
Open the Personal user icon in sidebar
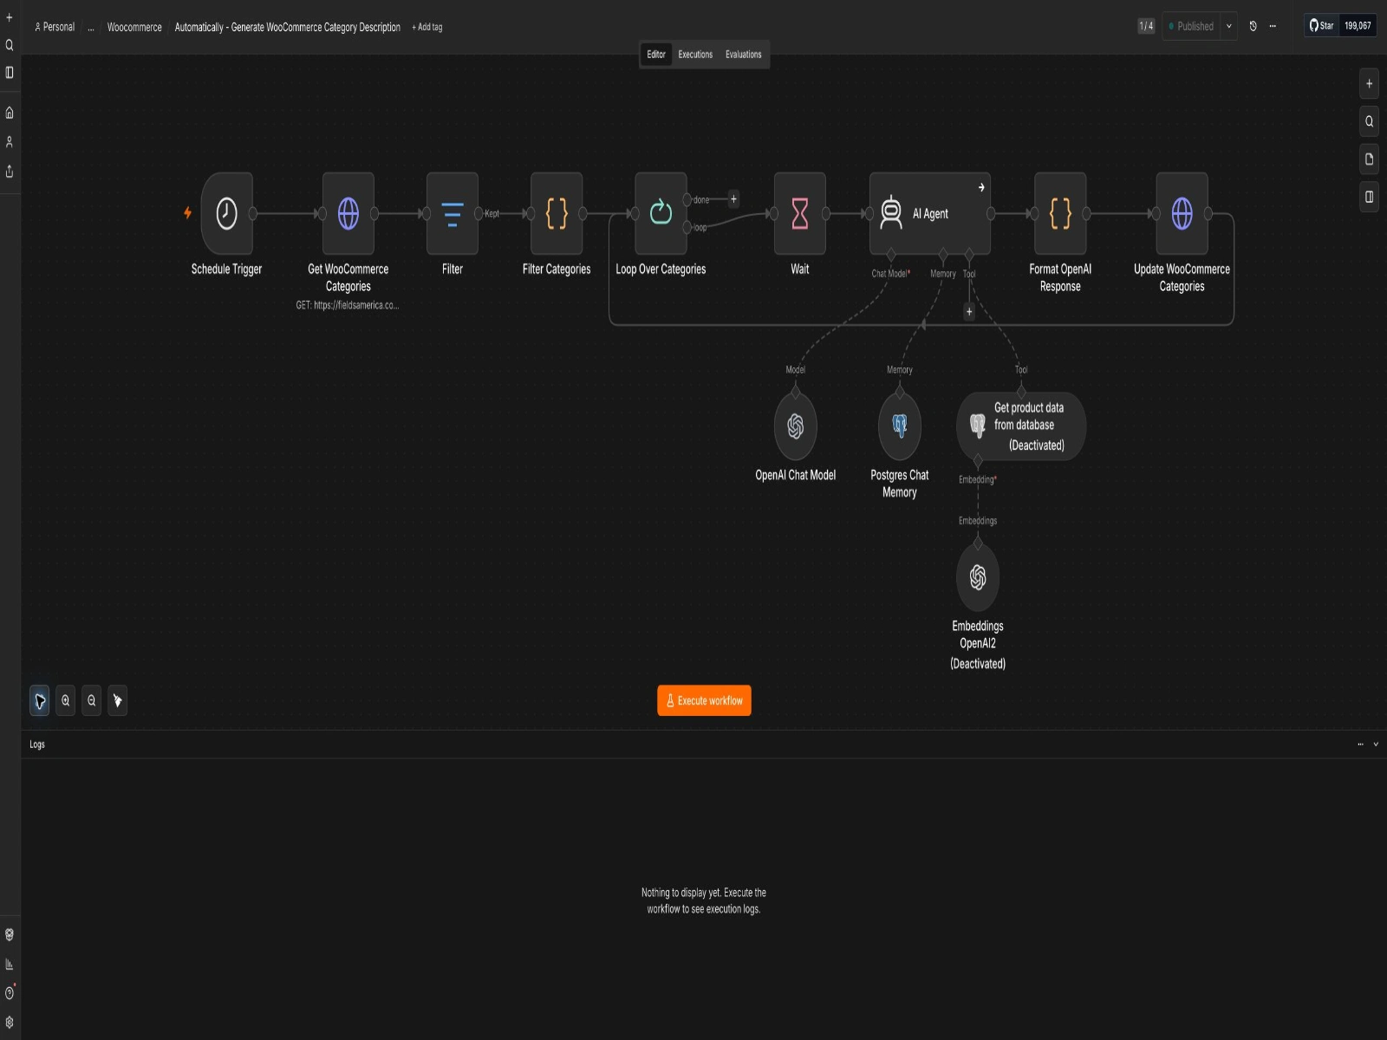click(x=10, y=141)
